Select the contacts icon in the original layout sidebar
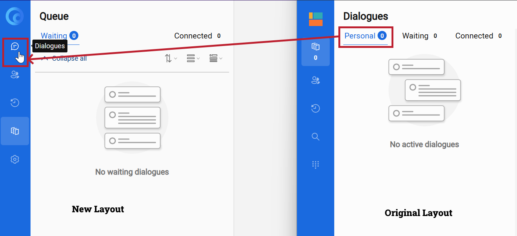The image size is (517, 236). pyautogui.click(x=315, y=80)
